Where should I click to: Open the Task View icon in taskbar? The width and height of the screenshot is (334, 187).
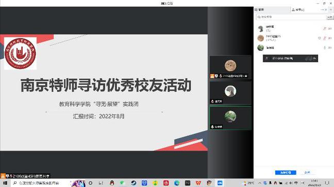[x=101, y=183]
